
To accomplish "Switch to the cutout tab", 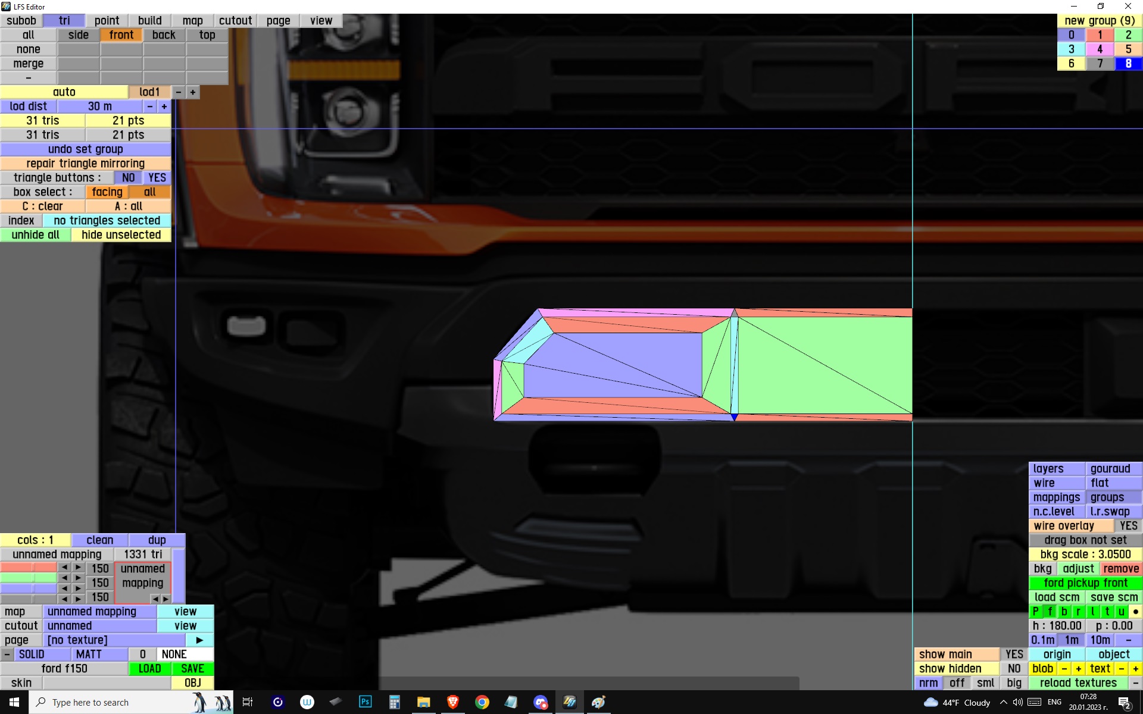I will tap(235, 21).
